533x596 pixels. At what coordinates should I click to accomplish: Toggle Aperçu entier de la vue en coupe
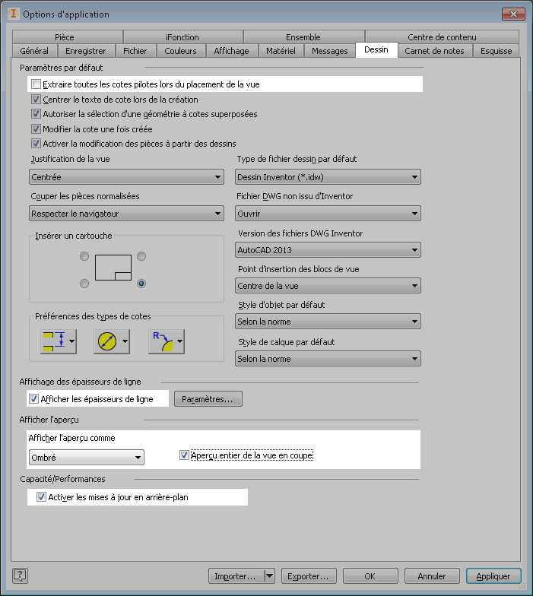[184, 455]
